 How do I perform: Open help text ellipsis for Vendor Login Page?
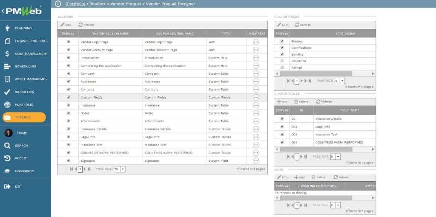(256, 42)
